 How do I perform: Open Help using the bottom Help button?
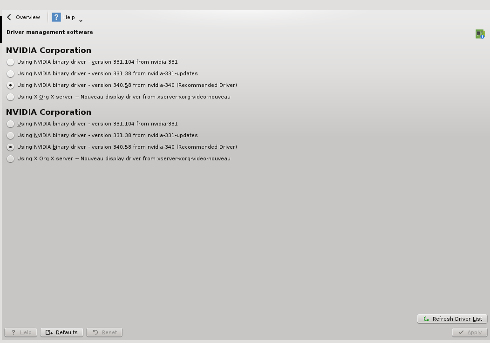point(20,332)
